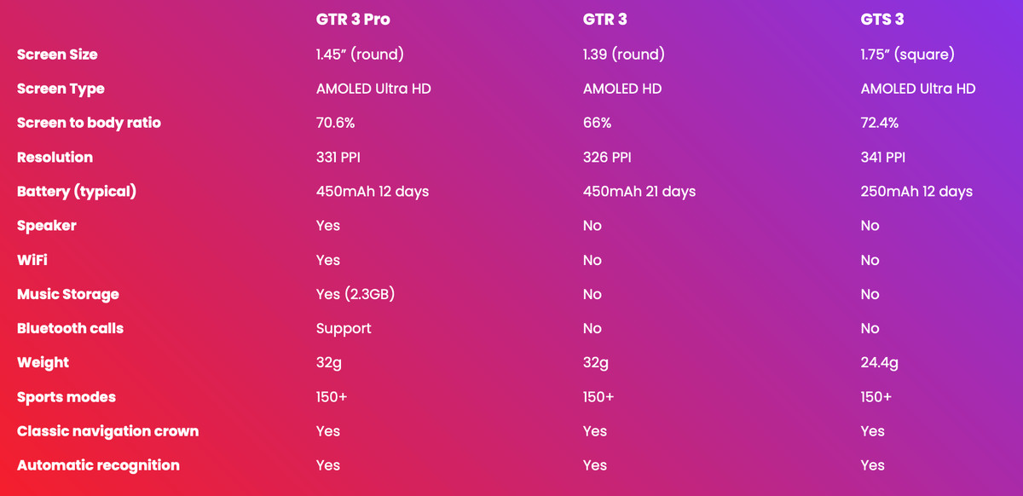Click the Bluetooth calls row label

[70, 328]
